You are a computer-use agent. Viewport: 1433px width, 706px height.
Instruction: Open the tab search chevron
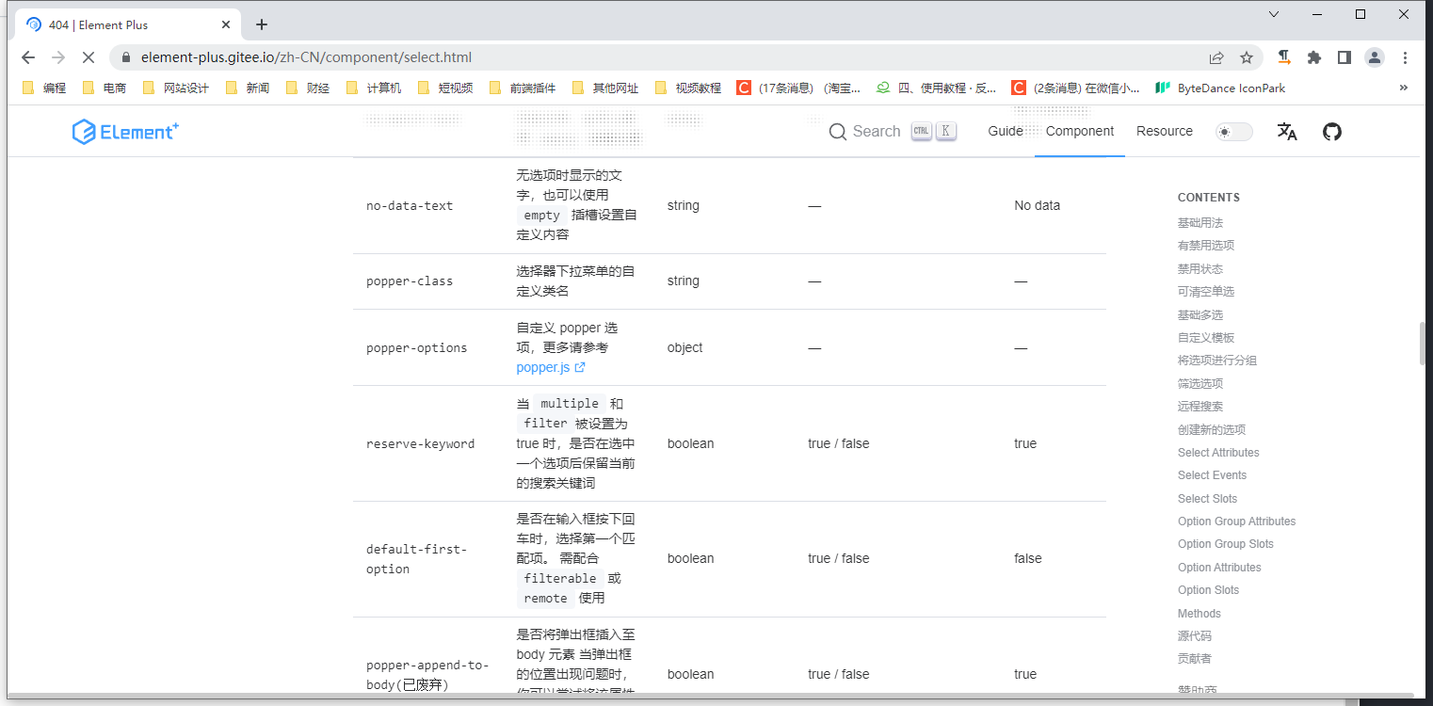[x=1274, y=14]
